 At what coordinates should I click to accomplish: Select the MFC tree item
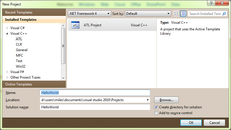tap(19, 55)
